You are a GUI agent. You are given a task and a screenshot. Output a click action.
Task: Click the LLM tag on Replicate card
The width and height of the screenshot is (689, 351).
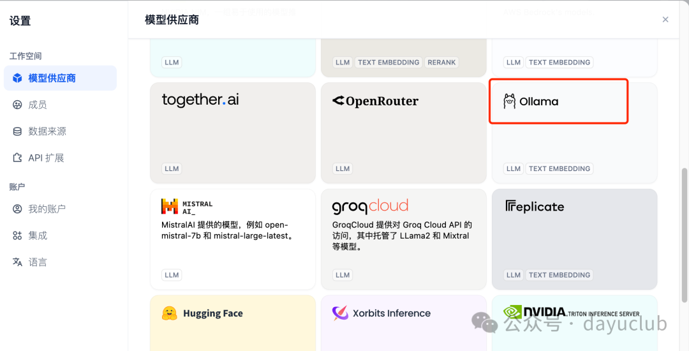[513, 275]
